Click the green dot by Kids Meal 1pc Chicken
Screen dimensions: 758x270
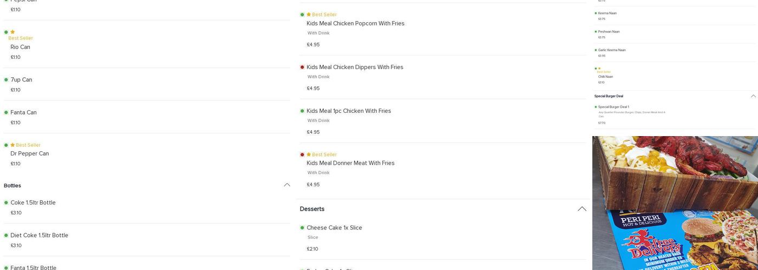click(x=302, y=111)
